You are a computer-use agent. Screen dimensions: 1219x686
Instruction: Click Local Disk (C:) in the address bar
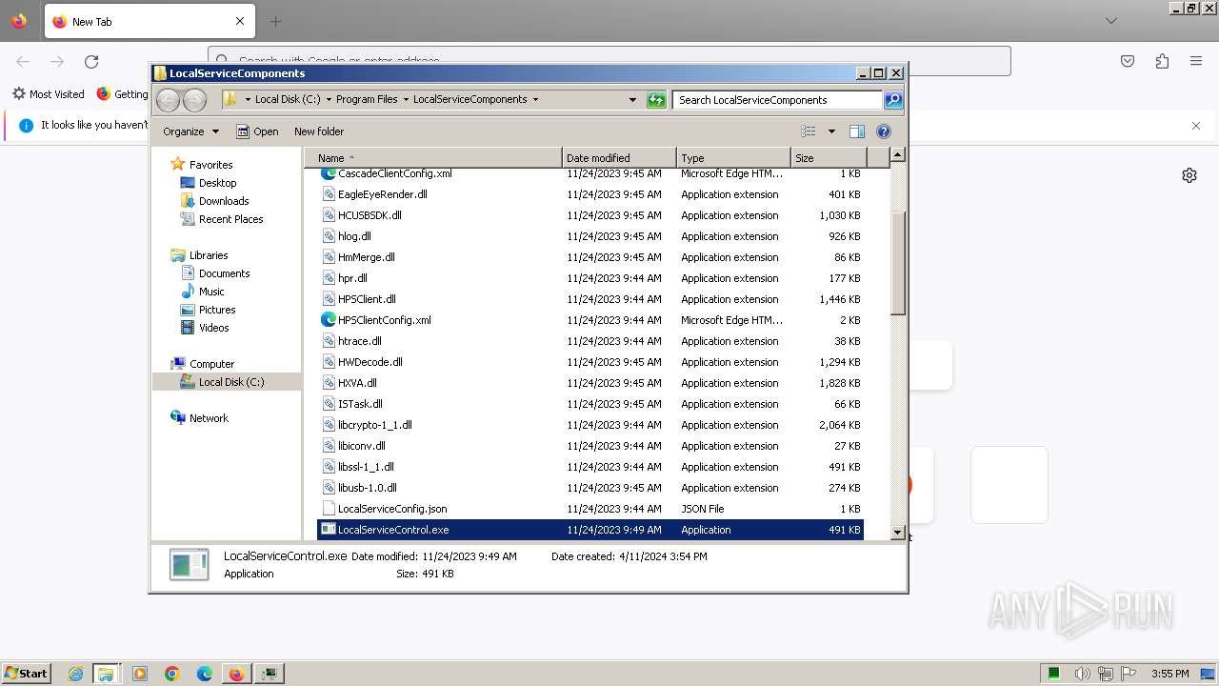point(288,99)
